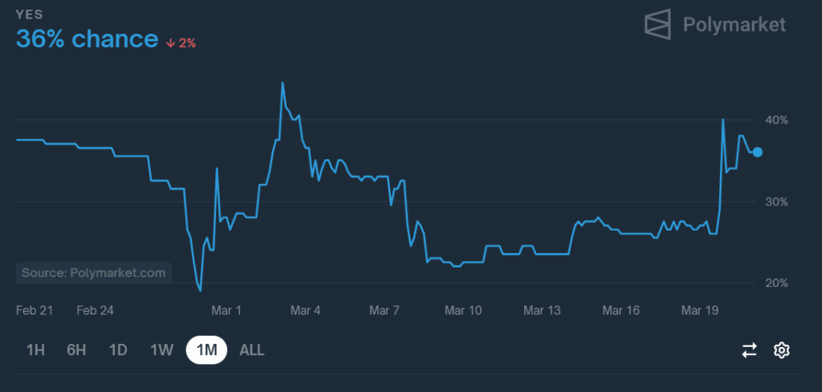
Task: Click the Mar 4 date axis label
Action: (306, 311)
